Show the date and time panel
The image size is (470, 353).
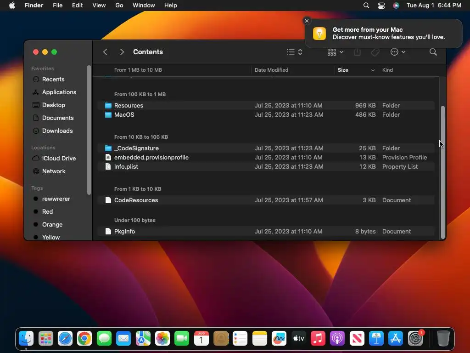coord(434,6)
